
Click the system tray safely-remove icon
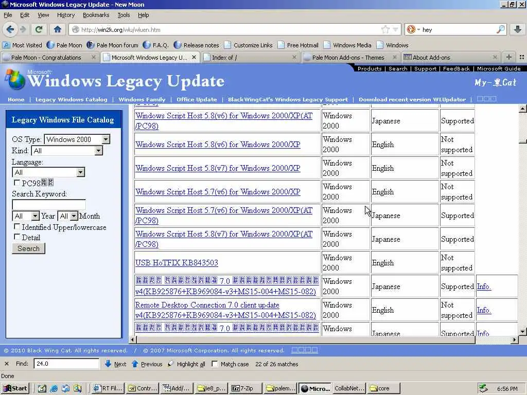click(483, 389)
